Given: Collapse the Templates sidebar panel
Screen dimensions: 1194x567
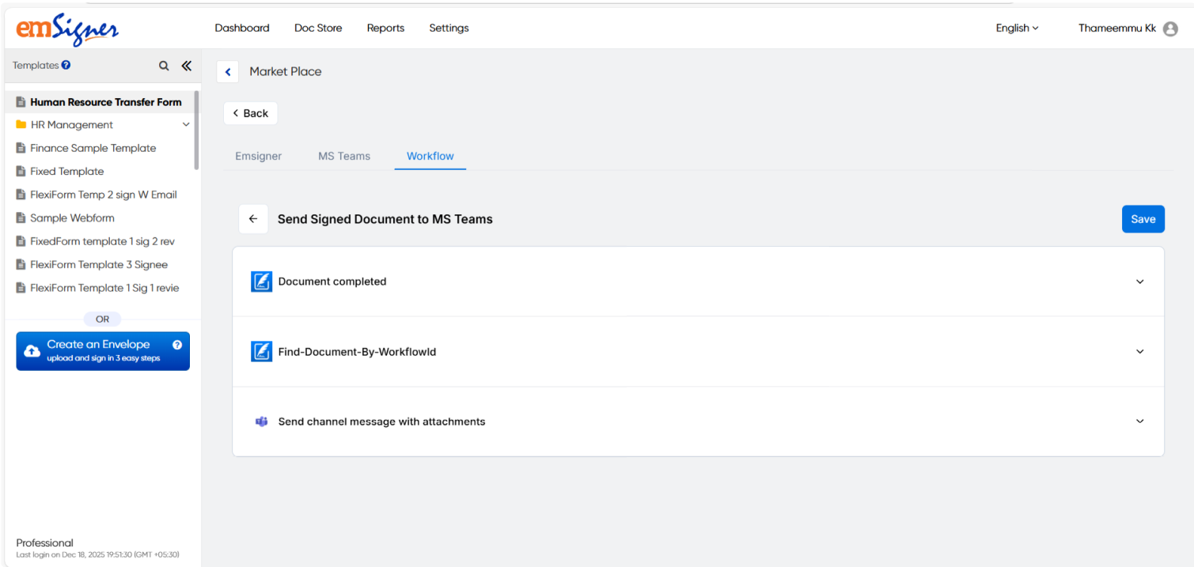Looking at the screenshot, I should tap(187, 66).
